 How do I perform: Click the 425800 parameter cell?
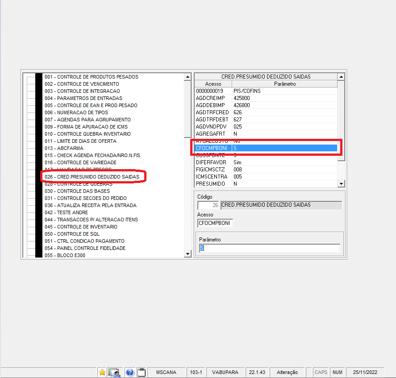coord(285,98)
